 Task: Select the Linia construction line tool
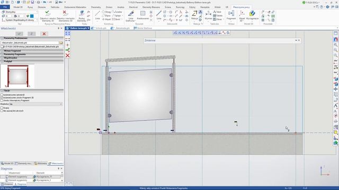click(97, 16)
